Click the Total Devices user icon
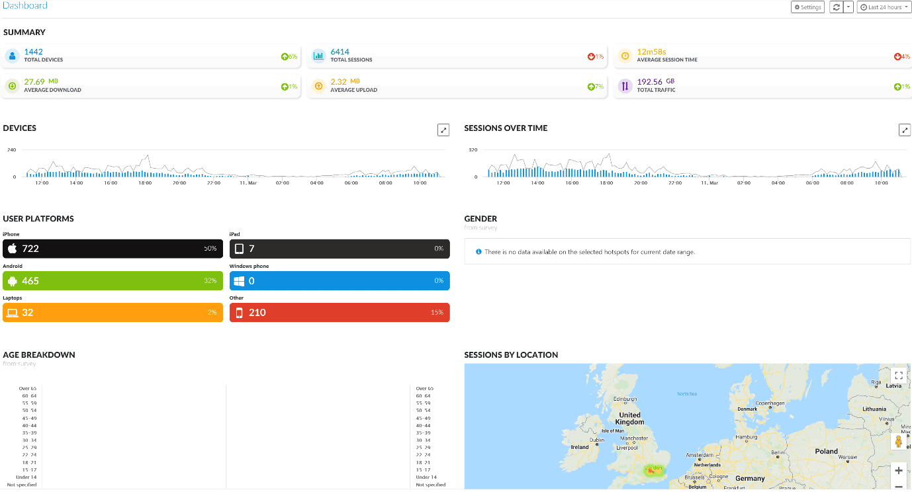 pos(12,56)
